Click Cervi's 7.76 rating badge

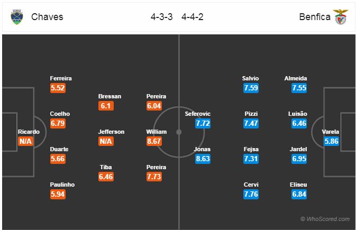251,195
